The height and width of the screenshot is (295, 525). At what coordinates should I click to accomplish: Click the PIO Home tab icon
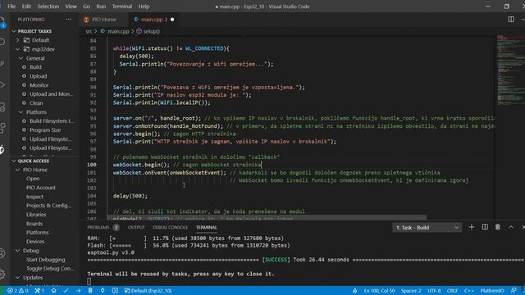point(86,20)
